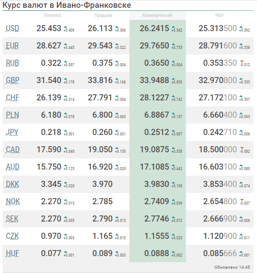Click the red down arrow in RUB НБУ column

242,61
